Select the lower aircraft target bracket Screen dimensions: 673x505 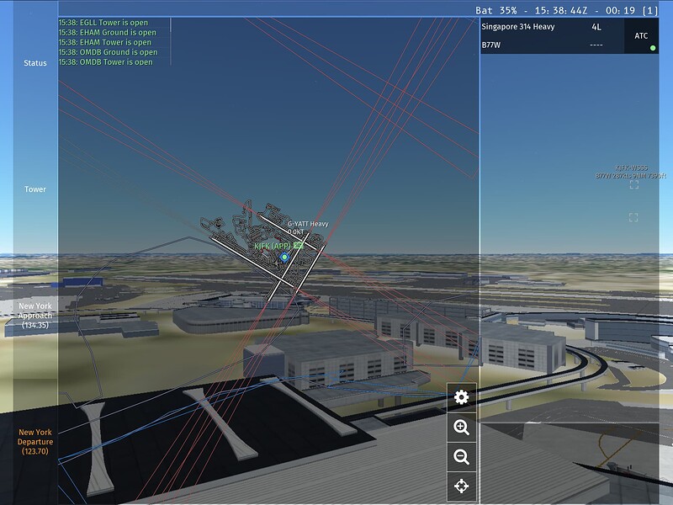coord(633,217)
